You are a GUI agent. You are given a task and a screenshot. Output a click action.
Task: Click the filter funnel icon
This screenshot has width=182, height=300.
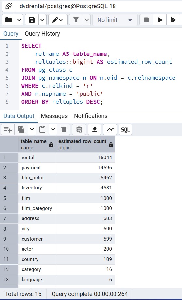pyautogui.click(x=76, y=20)
